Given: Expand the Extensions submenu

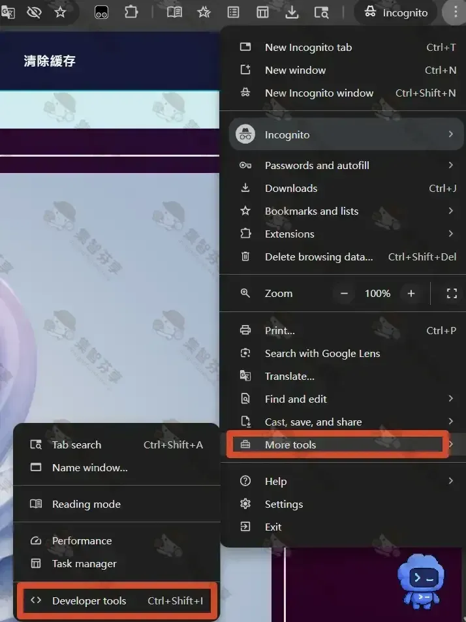Looking at the screenshot, I should 343,234.
